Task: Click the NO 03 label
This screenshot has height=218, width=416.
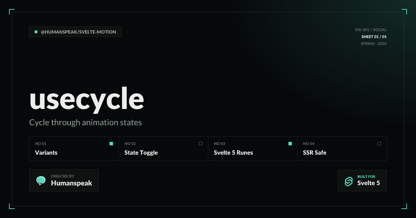Action: [219, 144]
